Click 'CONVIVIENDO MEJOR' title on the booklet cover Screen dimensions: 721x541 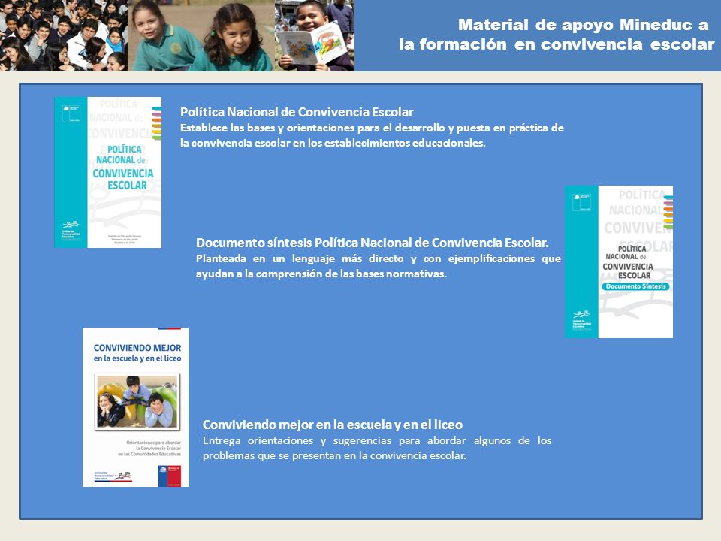point(137,348)
